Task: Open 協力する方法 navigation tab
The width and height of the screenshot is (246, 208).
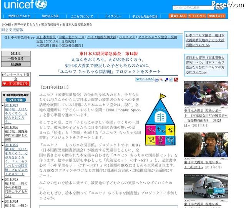Action: click(50, 16)
